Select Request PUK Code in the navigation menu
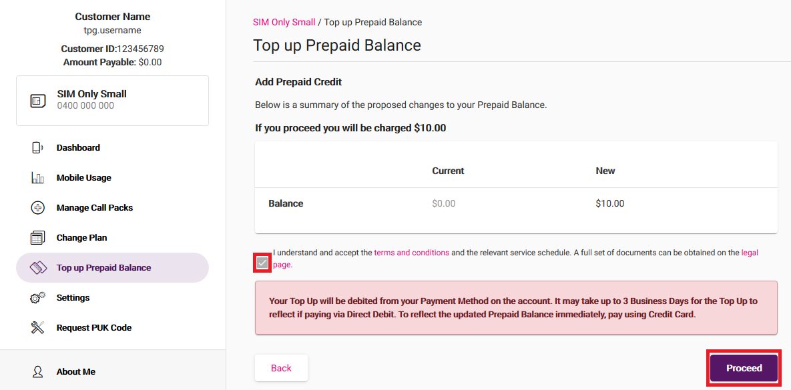 [x=92, y=327]
